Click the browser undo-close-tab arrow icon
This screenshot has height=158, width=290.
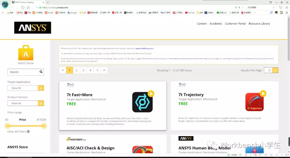[281, 7]
